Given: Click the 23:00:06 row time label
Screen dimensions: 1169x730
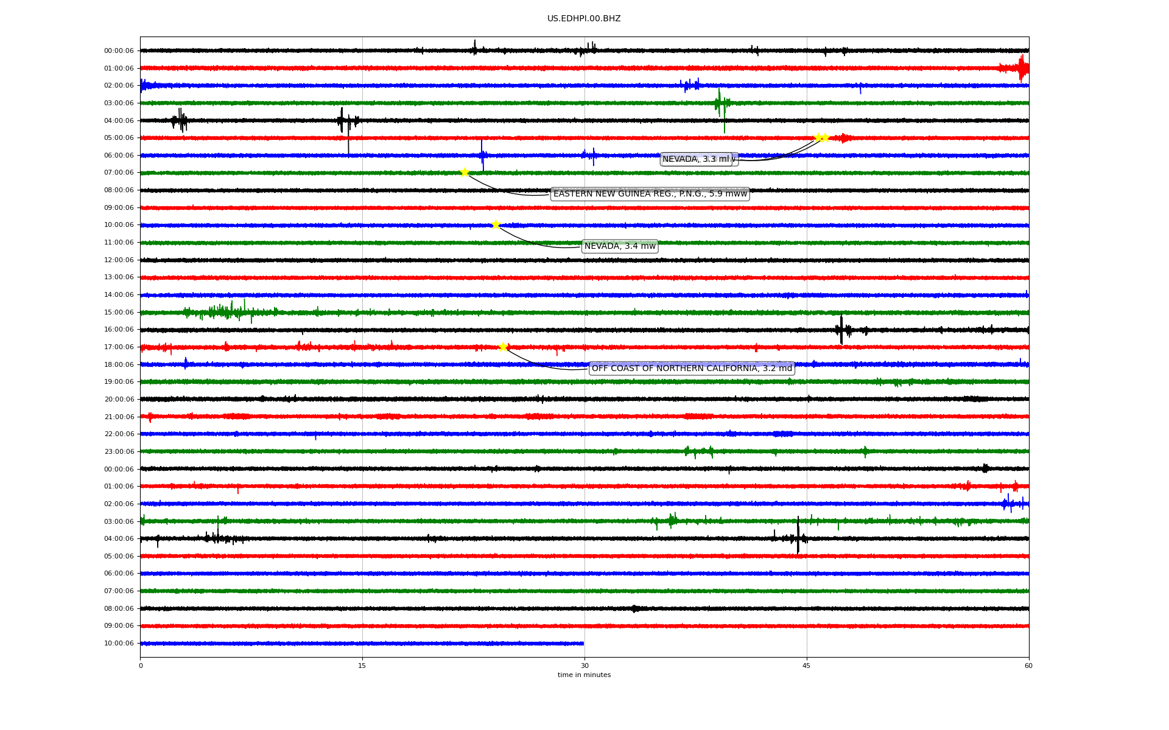Looking at the screenshot, I should [119, 452].
